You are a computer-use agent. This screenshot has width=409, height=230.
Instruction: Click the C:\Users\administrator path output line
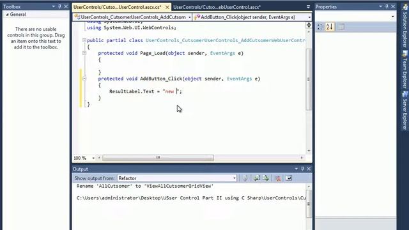click(x=191, y=198)
